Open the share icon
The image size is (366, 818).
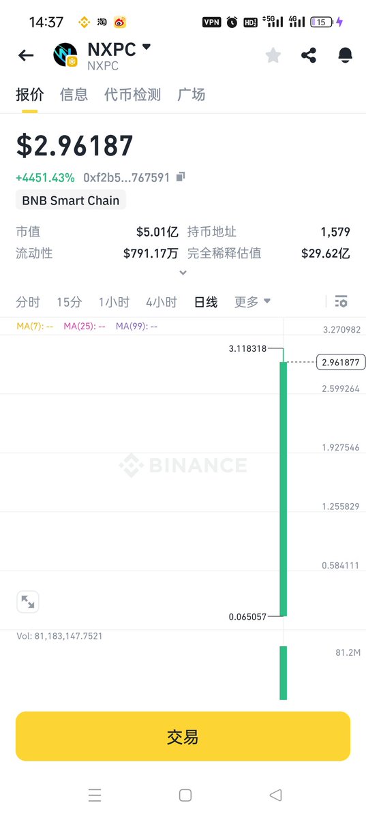tap(309, 55)
